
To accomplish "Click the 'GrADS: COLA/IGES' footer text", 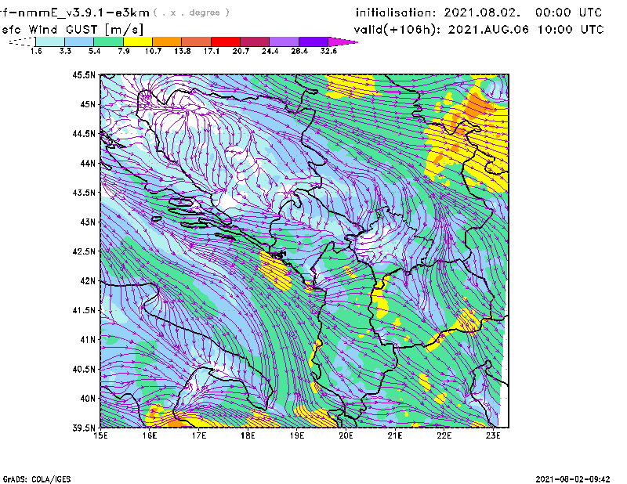I will pyautogui.click(x=37, y=479).
